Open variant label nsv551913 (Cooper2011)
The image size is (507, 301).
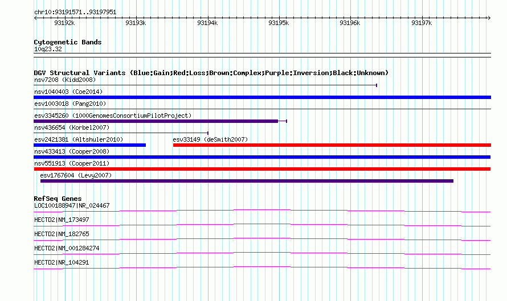click(72, 163)
